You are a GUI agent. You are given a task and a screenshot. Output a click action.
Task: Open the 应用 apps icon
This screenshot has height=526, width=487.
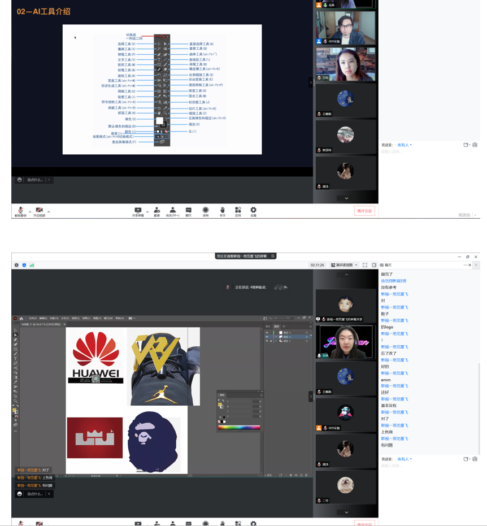[x=238, y=210]
